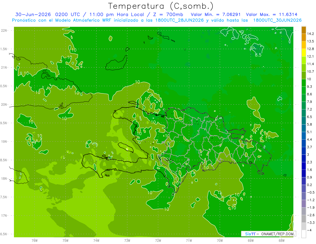Click the 'Valor Max. = 11.6314' value

[x=271, y=14]
